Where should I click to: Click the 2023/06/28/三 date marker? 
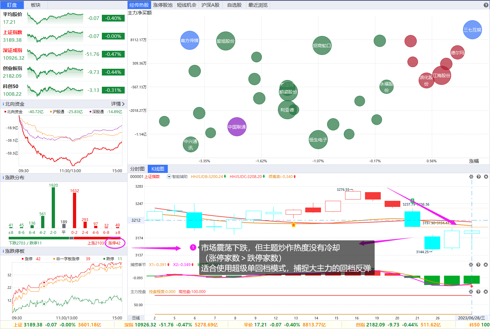click(x=471, y=318)
